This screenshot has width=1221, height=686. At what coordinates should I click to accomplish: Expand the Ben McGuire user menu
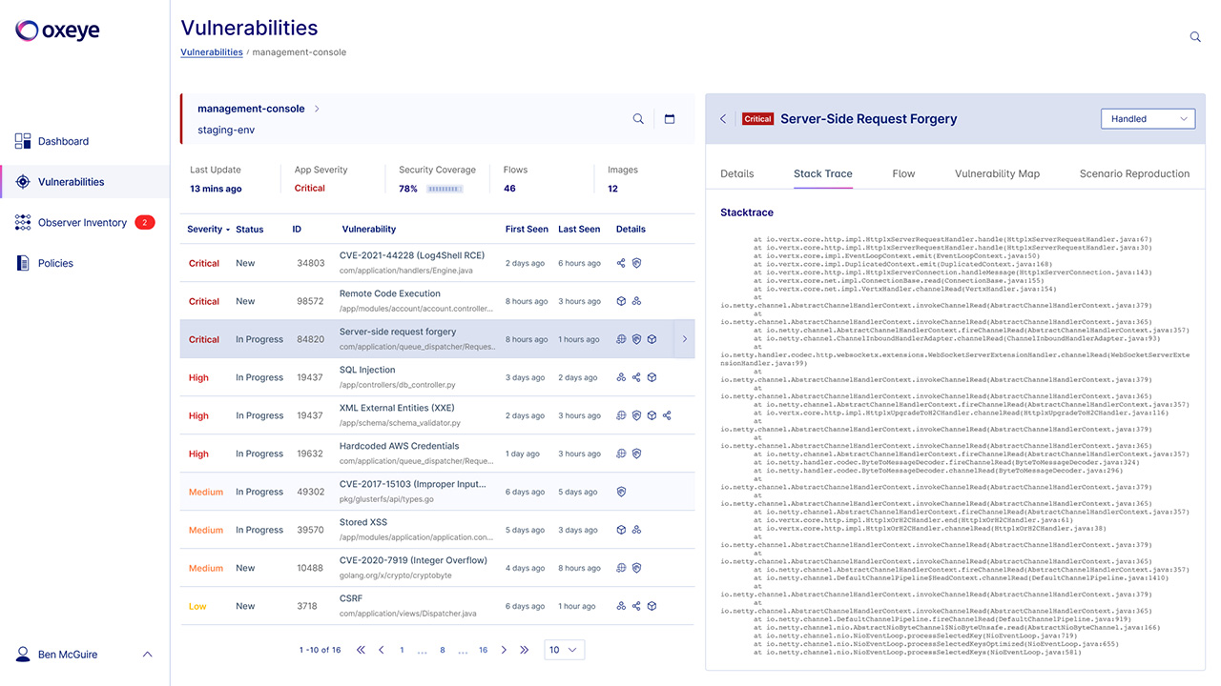coord(147,655)
